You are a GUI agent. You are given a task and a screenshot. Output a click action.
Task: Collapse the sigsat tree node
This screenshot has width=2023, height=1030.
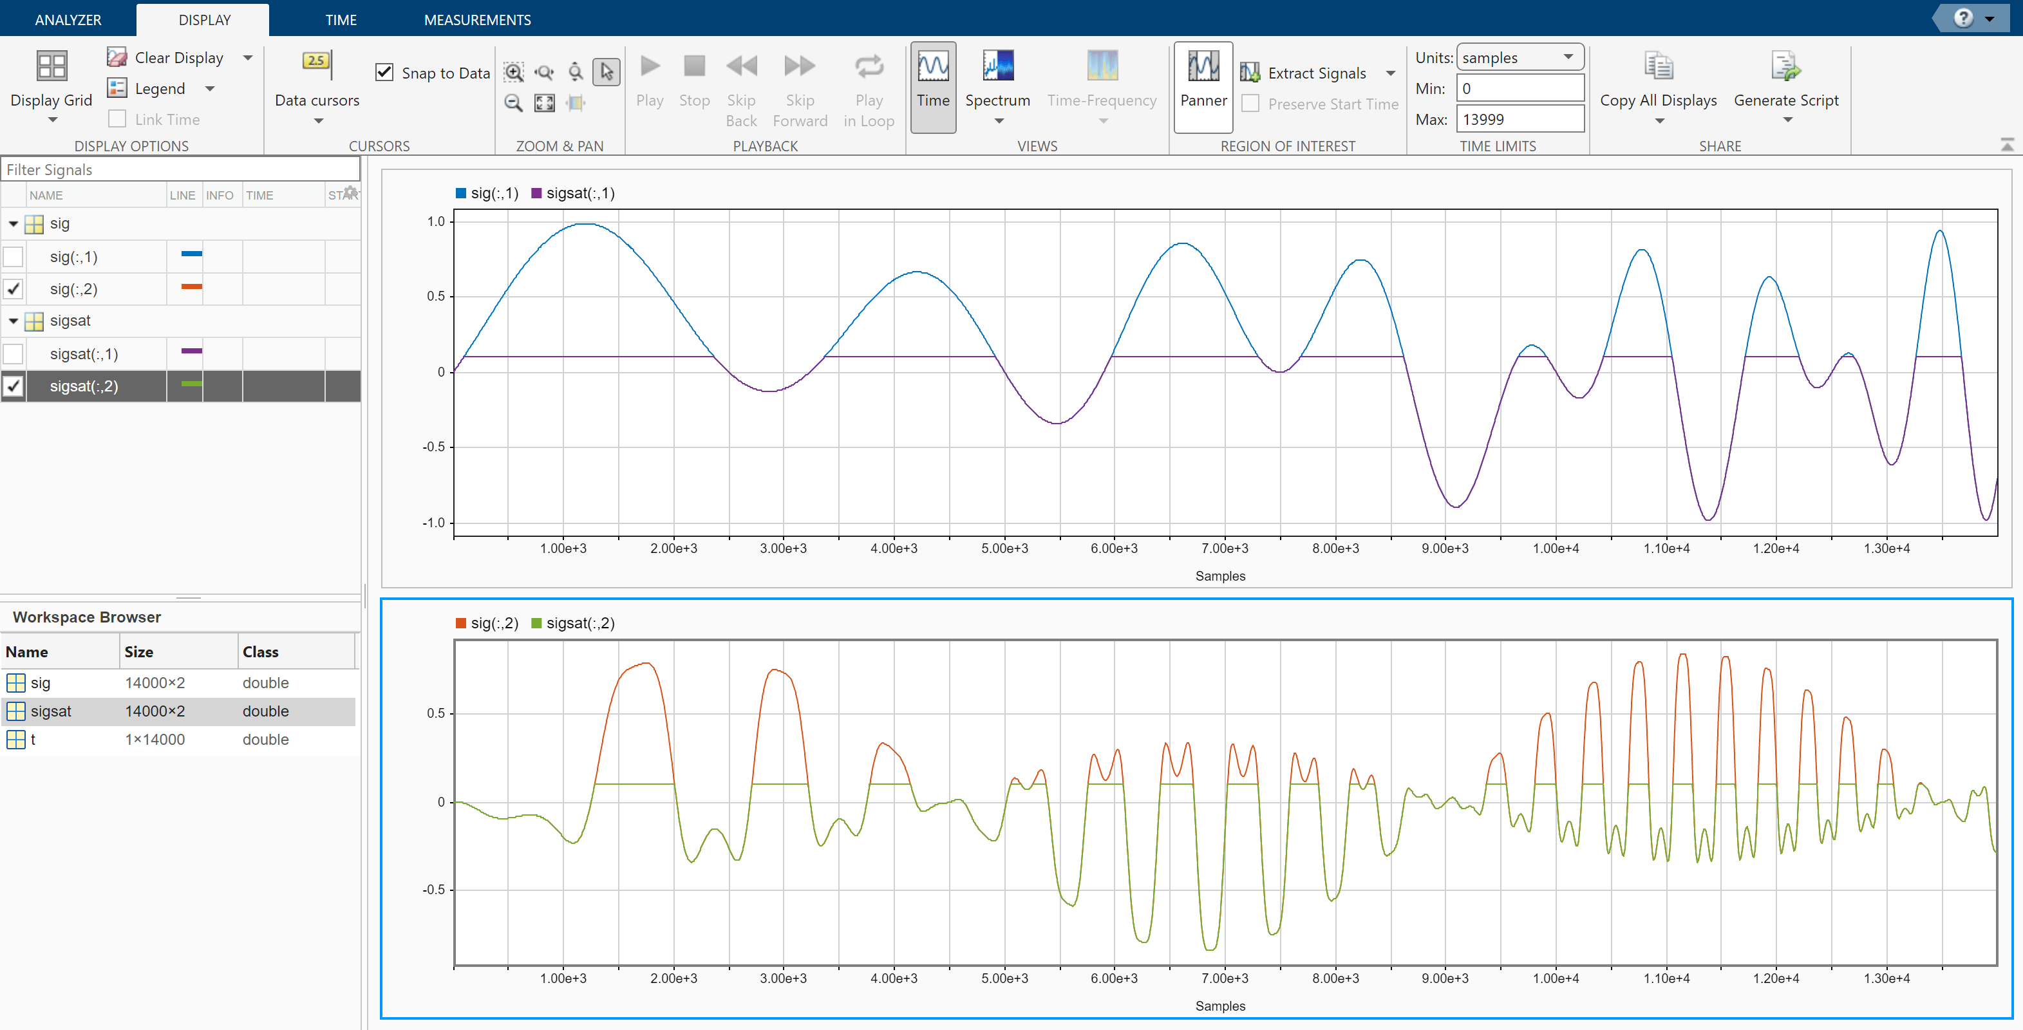pos(14,321)
